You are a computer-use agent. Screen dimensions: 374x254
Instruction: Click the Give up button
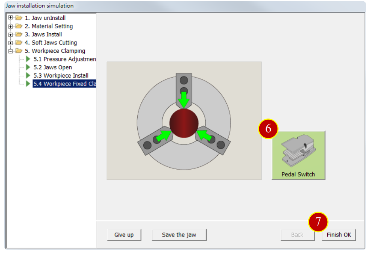[x=124, y=235]
